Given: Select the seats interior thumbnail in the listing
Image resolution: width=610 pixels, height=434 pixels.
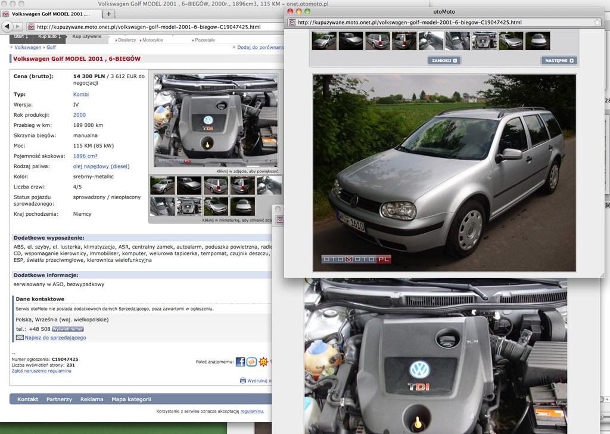Looking at the screenshot, I should (x=163, y=206).
